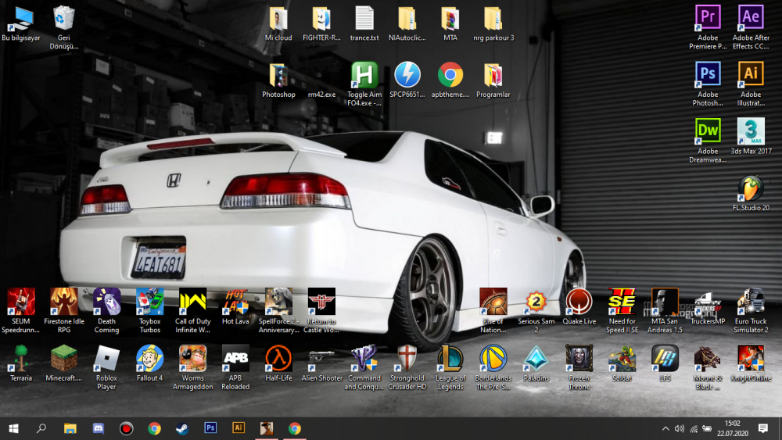
Task: Open the volume control in the system tray
Action: point(679,428)
